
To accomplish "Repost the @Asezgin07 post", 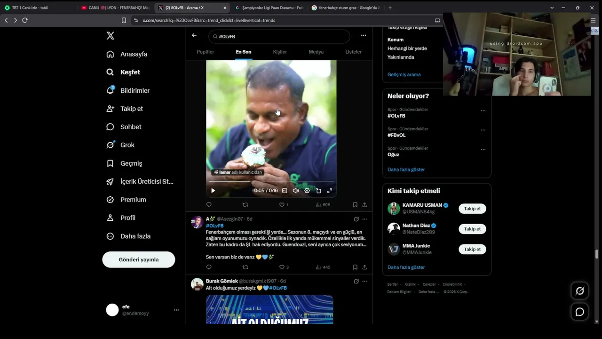I will [245, 267].
